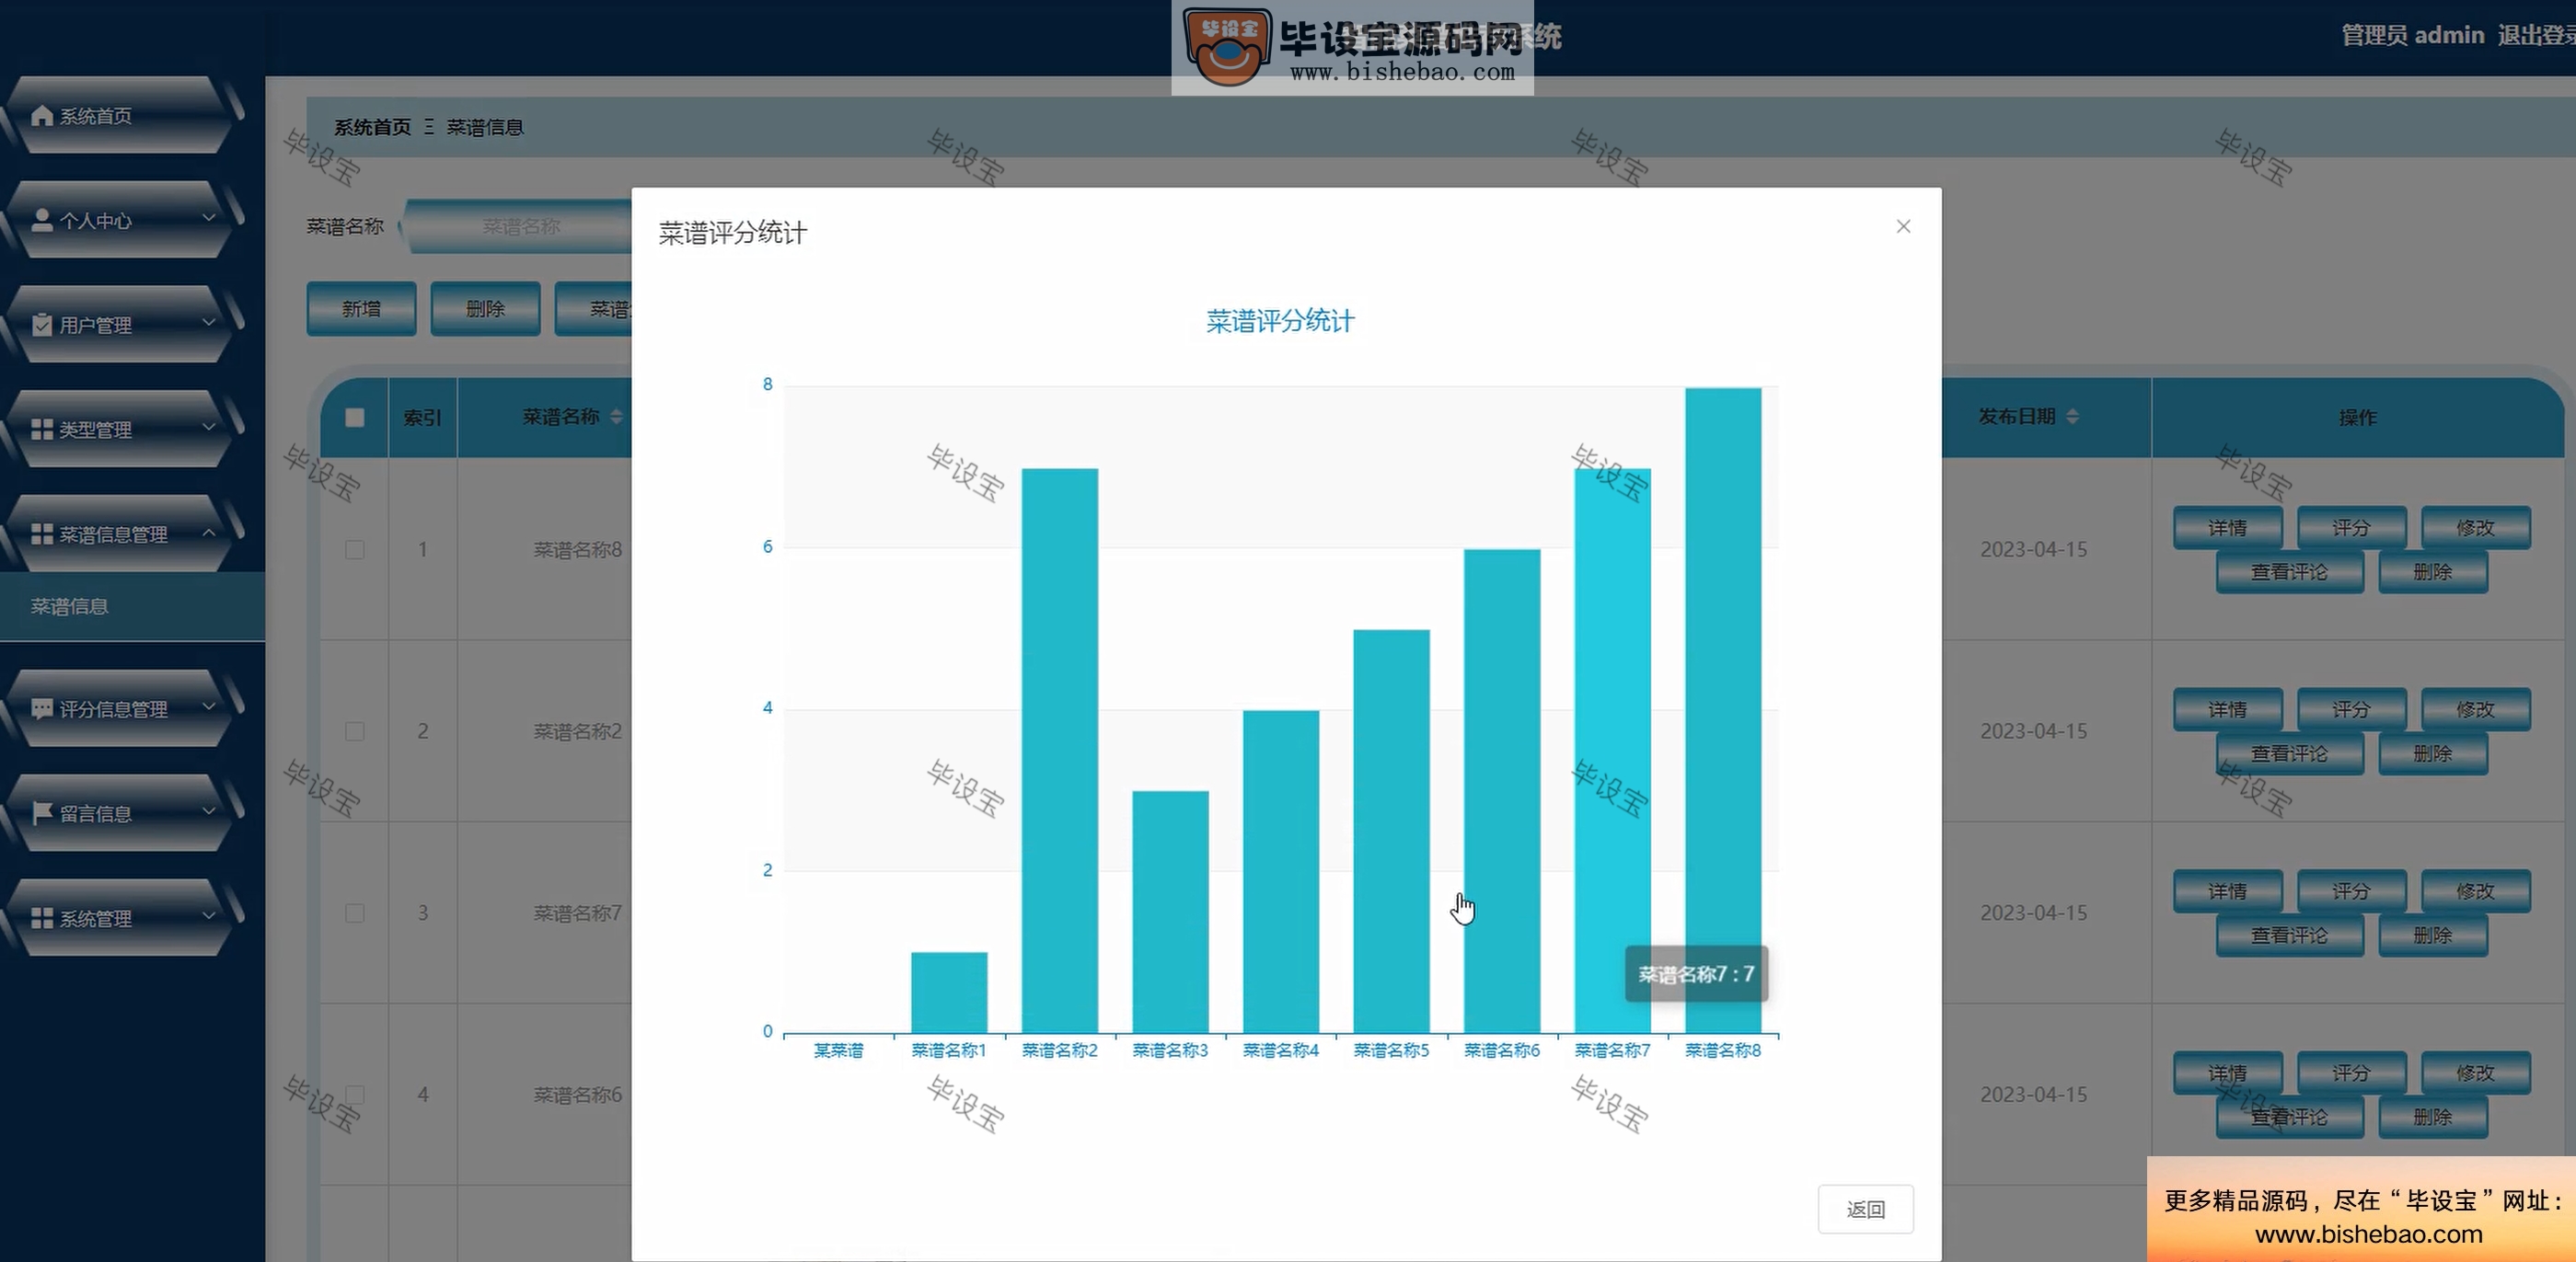Select the 菜谱信息 submenu item
This screenshot has height=1262, width=2576.
pyautogui.click(x=132, y=606)
